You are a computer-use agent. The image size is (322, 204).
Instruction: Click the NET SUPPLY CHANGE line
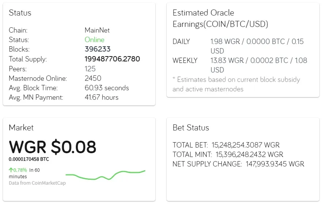pyautogui.click(x=238, y=164)
